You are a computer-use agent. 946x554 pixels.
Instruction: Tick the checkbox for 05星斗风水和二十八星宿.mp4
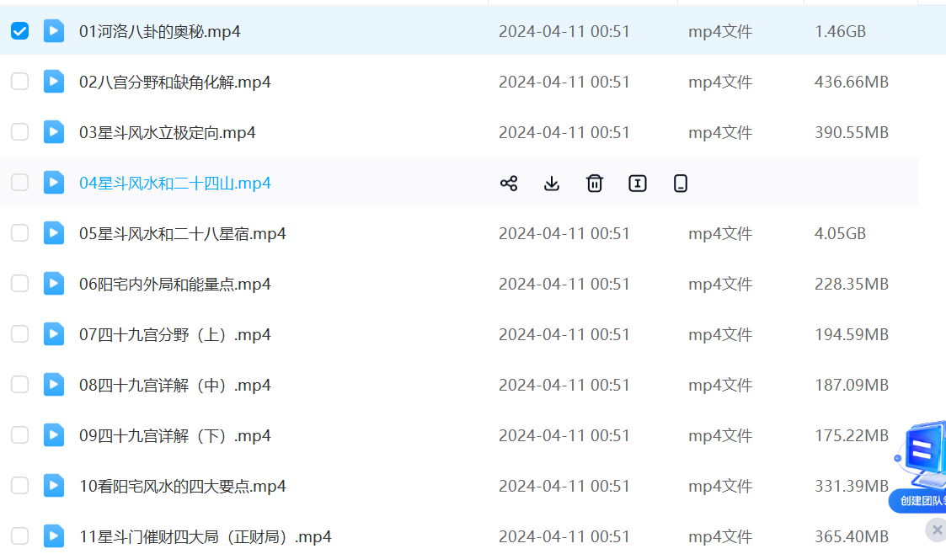pos(19,233)
